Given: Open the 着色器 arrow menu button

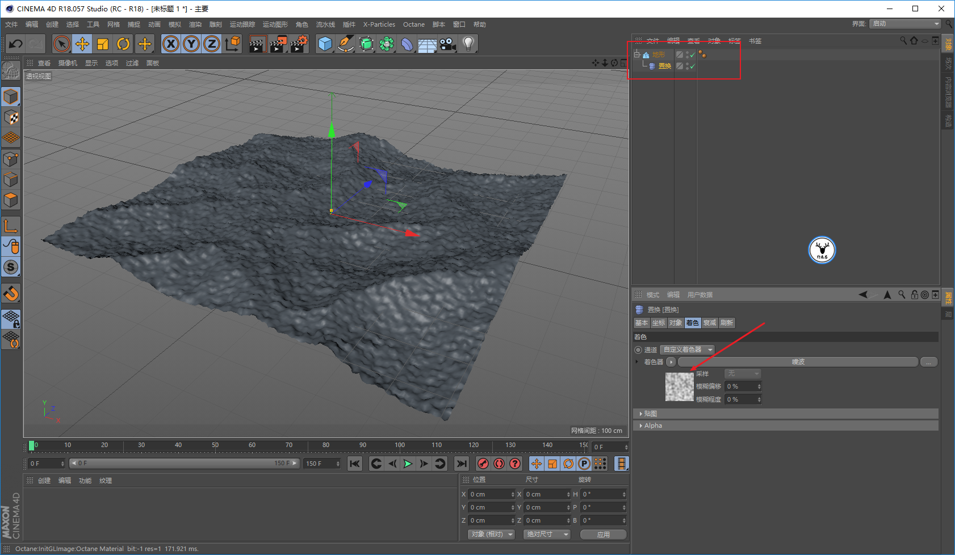Looking at the screenshot, I should [671, 362].
